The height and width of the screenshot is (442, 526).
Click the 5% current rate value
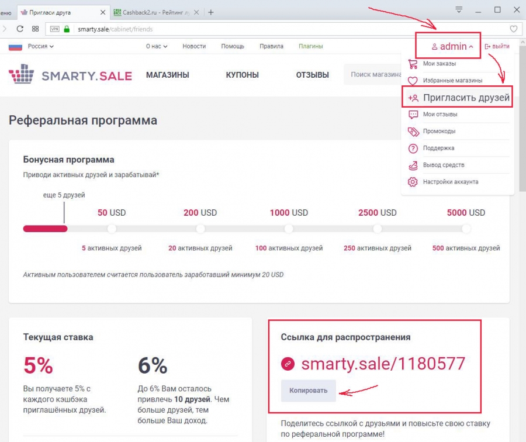pos(38,365)
